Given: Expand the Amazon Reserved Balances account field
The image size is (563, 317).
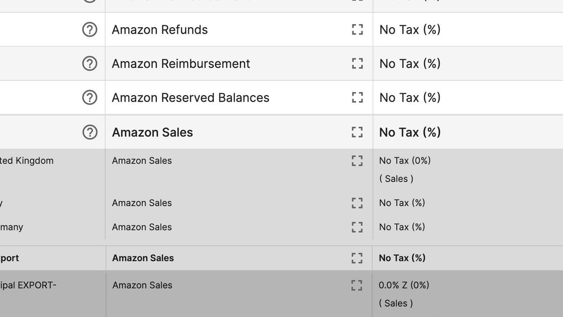Looking at the screenshot, I should [x=357, y=98].
